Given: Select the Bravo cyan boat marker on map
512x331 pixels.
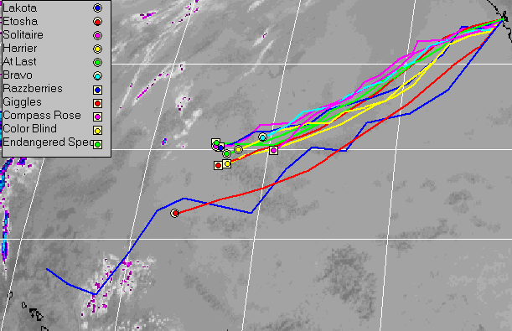Looking at the screenshot, I should (262, 137).
